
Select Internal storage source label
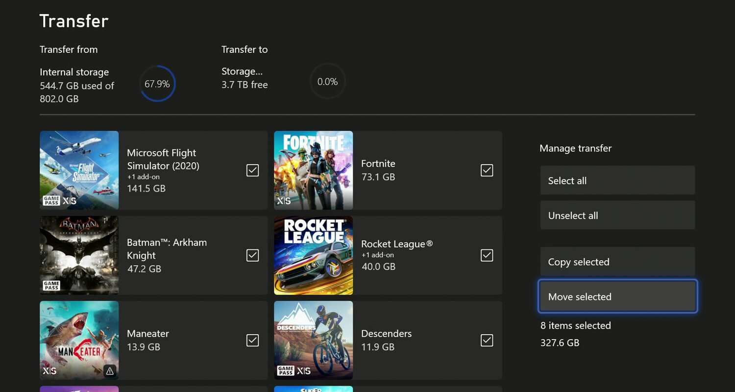(x=74, y=72)
